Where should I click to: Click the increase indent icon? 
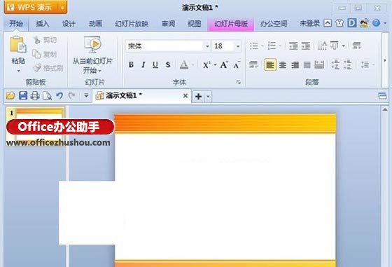(x=305, y=46)
